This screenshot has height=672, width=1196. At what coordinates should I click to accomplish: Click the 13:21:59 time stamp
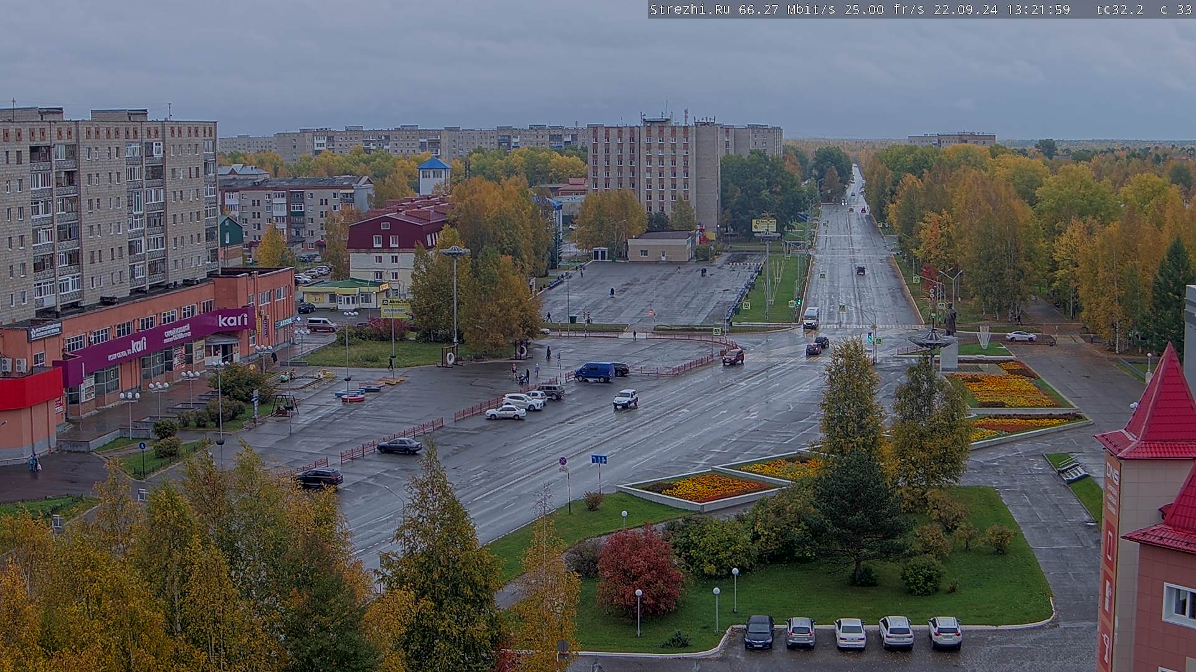[x=1038, y=9]
